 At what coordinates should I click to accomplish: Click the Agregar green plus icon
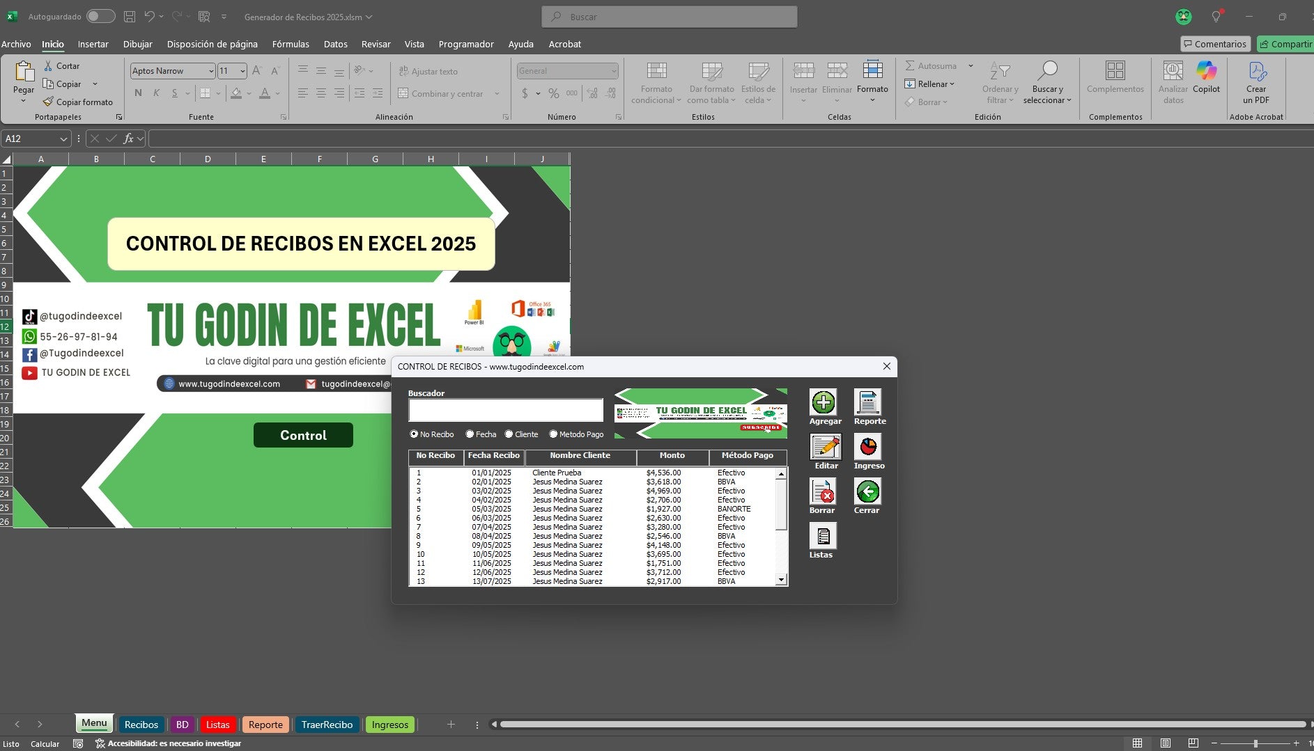pyautogui.click(x=823, y=402)
